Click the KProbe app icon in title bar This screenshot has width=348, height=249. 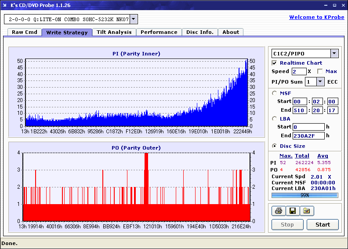point(5,5)
